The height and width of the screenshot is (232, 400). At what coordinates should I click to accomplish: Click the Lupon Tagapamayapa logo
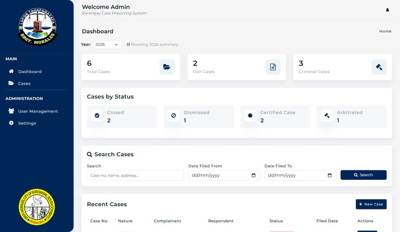point(37,27)
